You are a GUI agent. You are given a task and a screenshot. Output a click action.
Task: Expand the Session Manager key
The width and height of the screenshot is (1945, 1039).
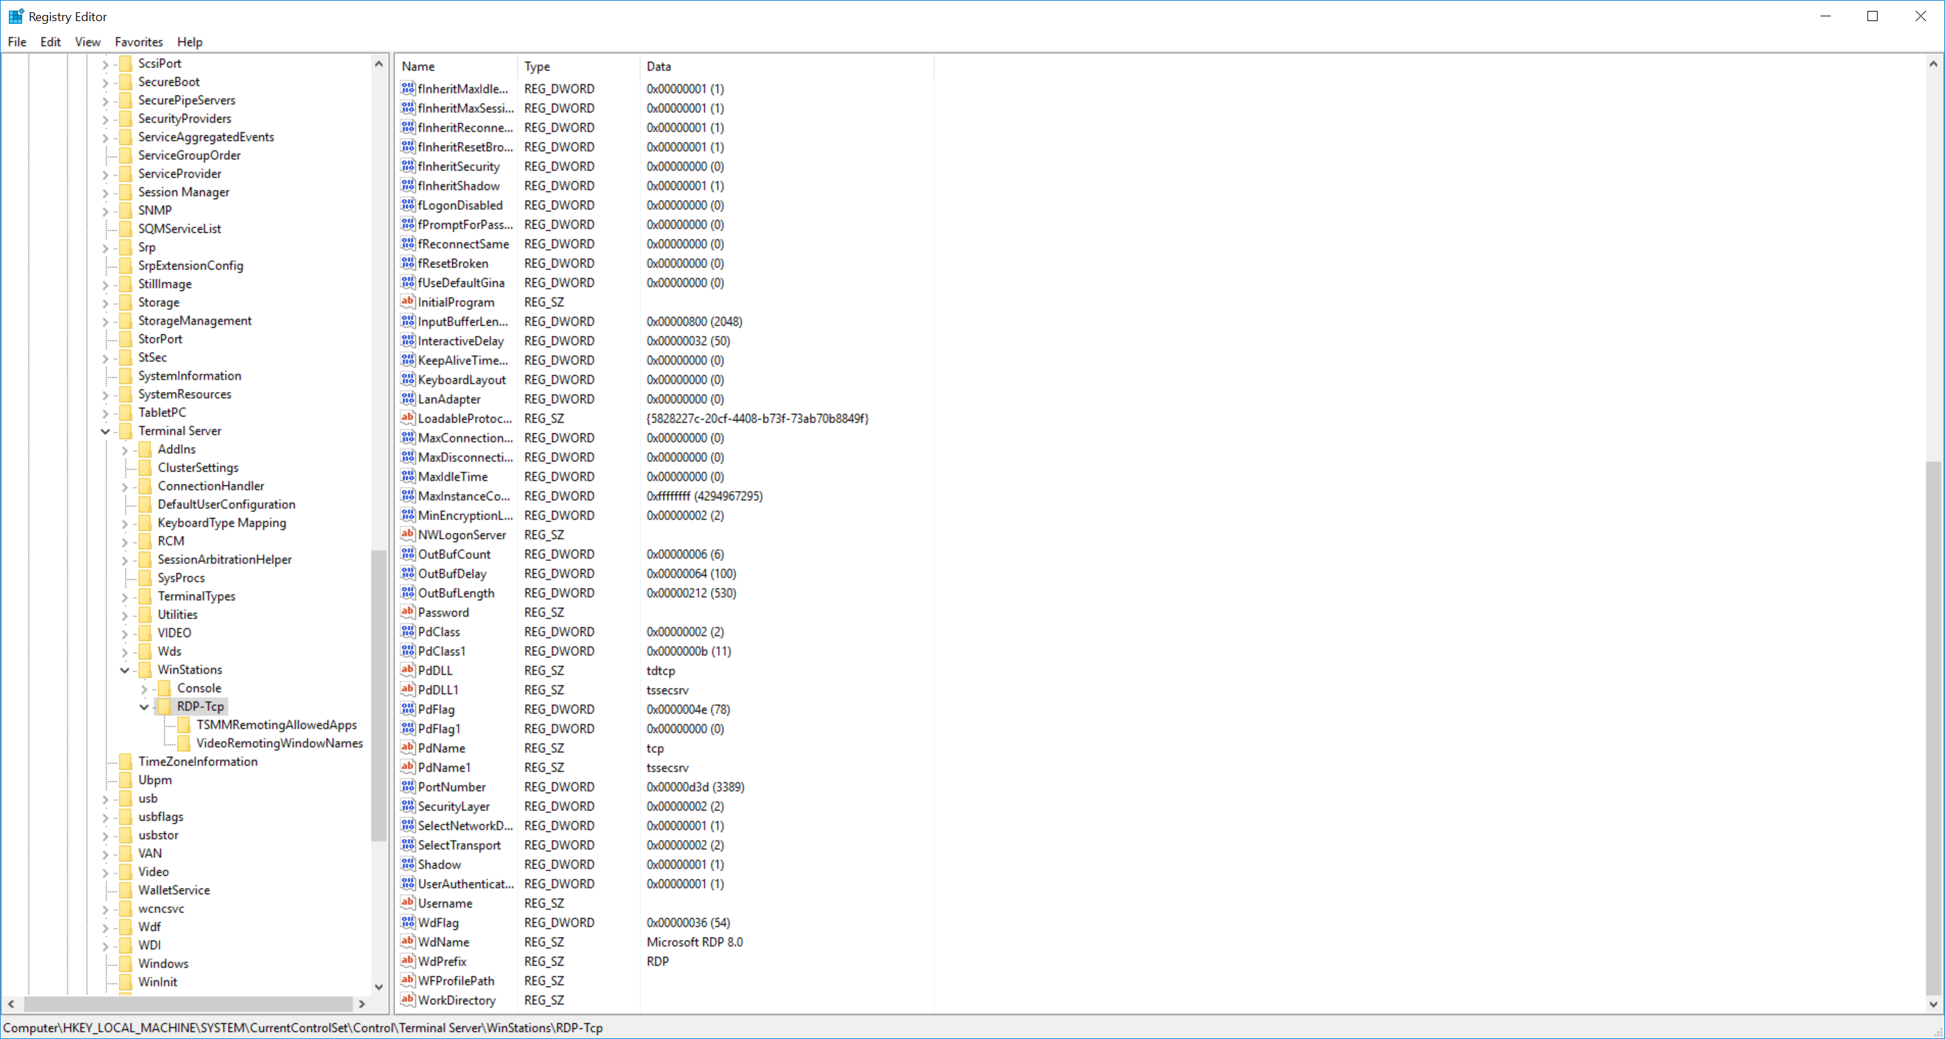point(105,193)
